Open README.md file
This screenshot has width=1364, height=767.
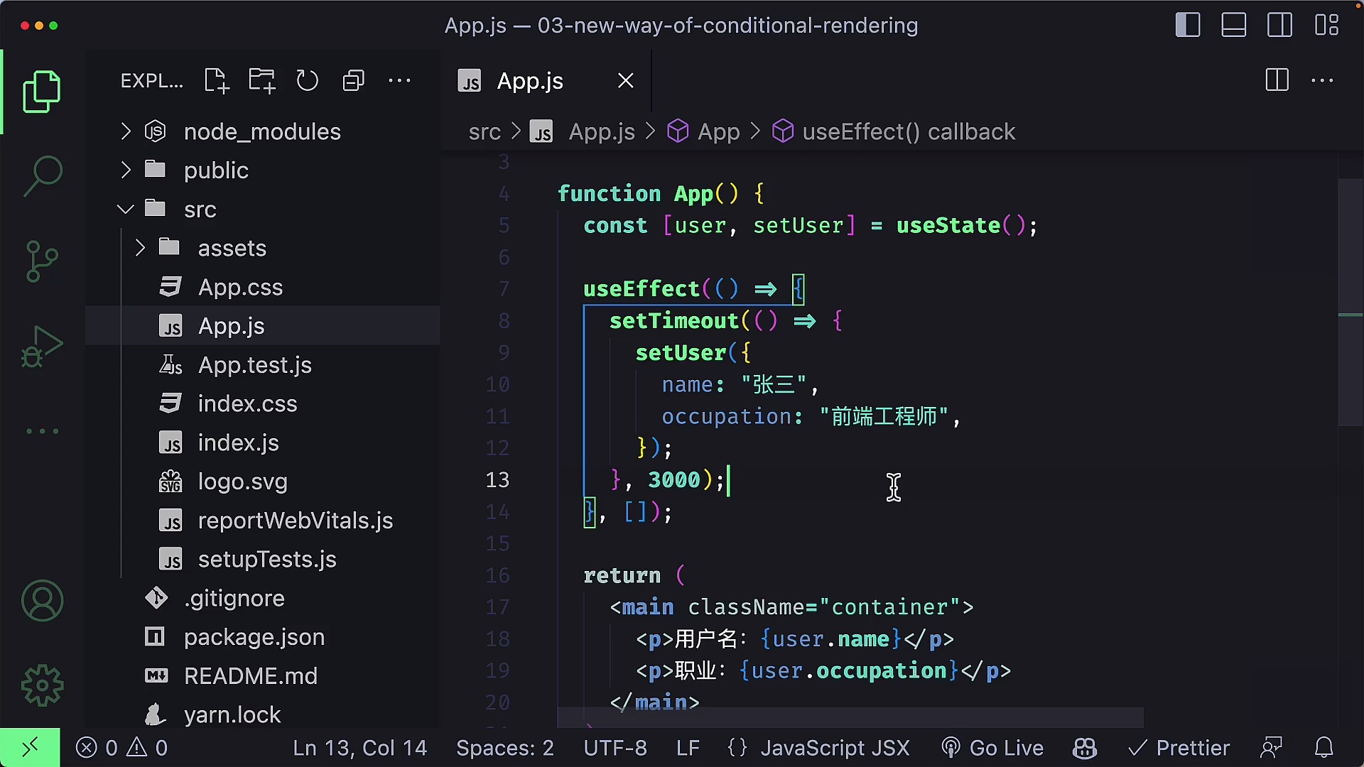pyautogui.click(x=263, y=676)
